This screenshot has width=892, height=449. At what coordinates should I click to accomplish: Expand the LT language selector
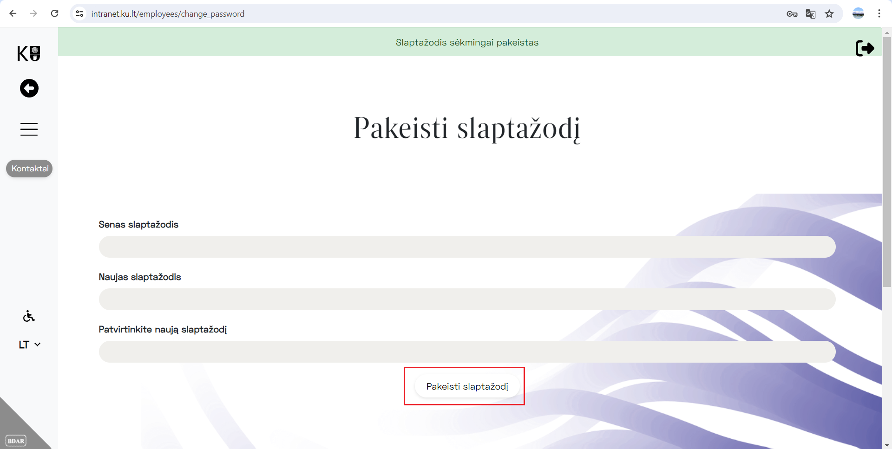click(x=29, y=345)
